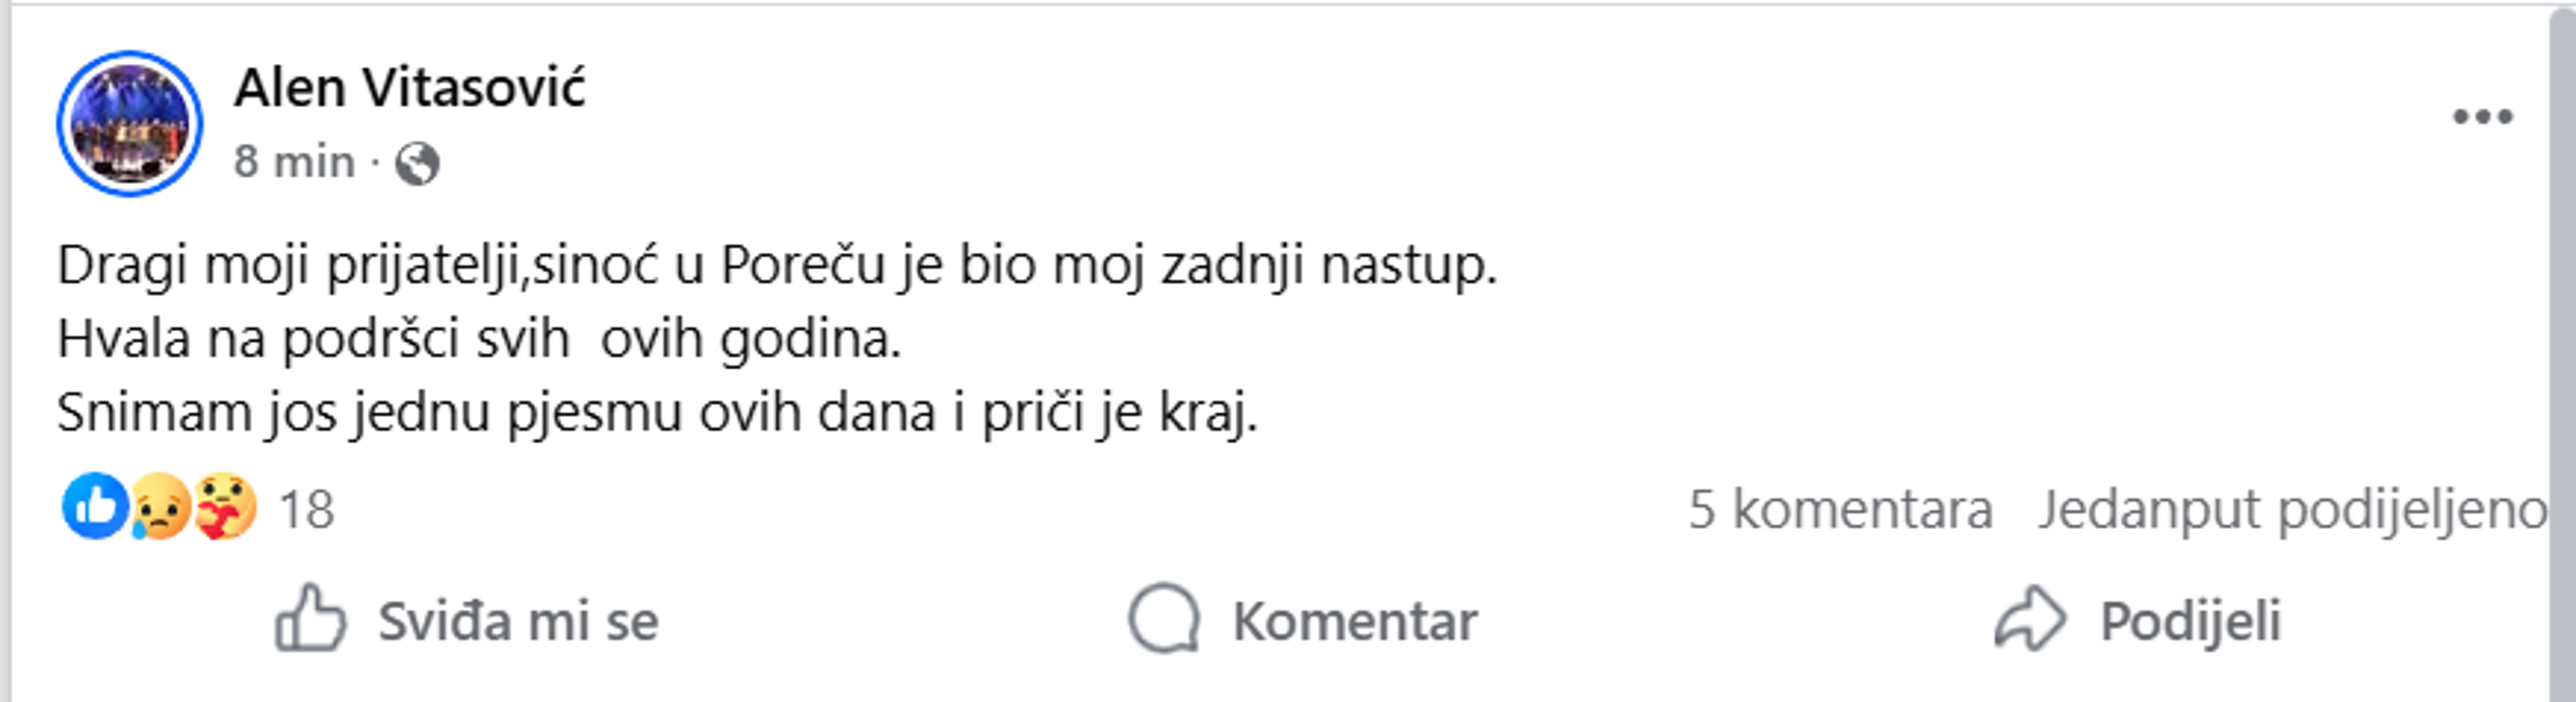Click the blue thumbs-up reaction emoji
The width and height of the screenshot is (2576, 702).
tap(95, 506)
